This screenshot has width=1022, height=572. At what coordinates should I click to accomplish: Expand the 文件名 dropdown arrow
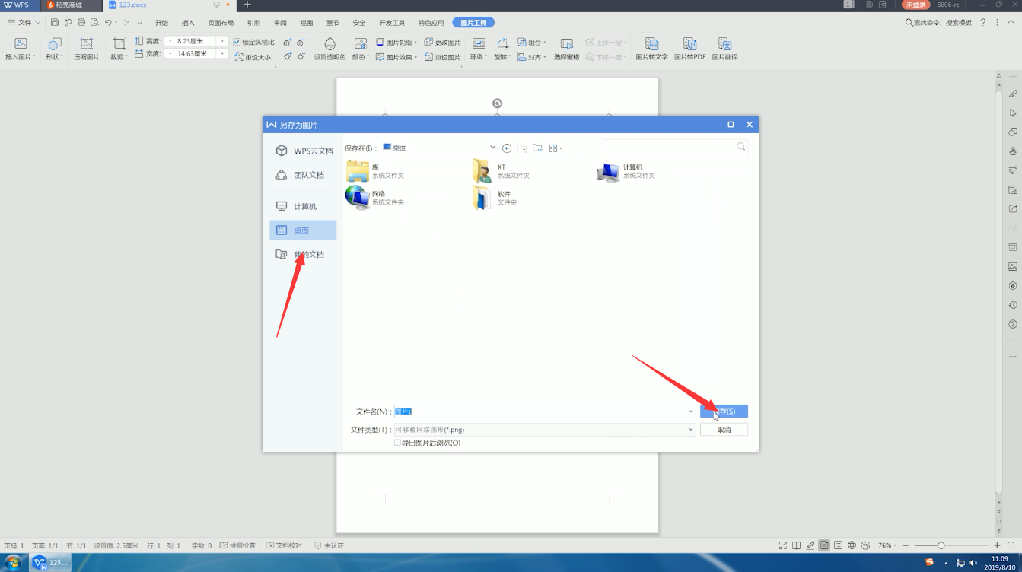pos(691,412)
